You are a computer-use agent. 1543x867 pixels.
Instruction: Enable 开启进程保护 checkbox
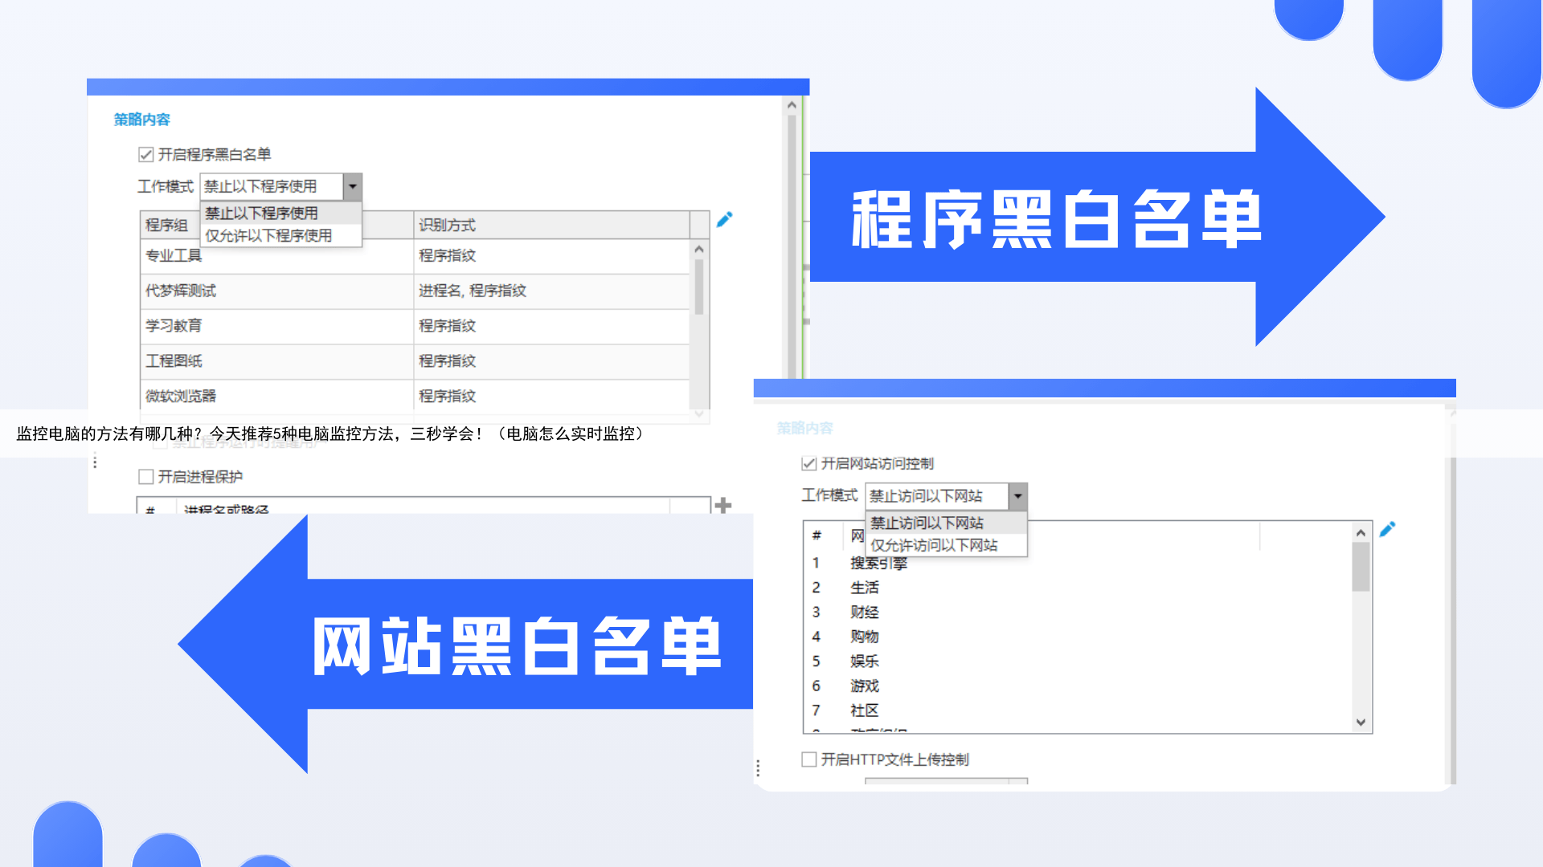pyautogui.click(x=145, y=477)
